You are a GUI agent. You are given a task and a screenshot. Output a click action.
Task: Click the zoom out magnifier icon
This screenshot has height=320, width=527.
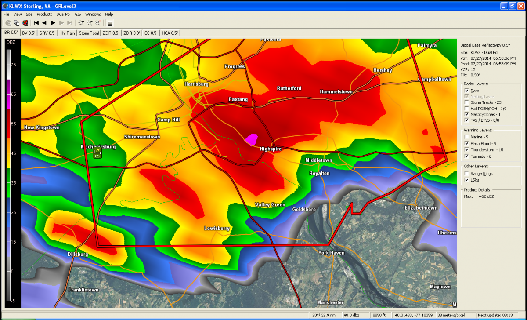click(90, 22)
